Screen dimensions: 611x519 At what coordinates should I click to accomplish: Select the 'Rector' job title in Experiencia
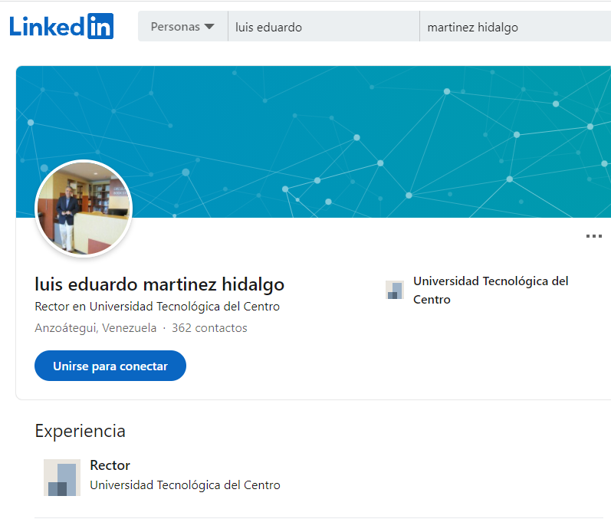110,465
